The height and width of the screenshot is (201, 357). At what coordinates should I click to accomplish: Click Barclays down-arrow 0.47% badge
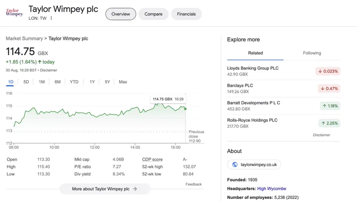coord(329,89)
